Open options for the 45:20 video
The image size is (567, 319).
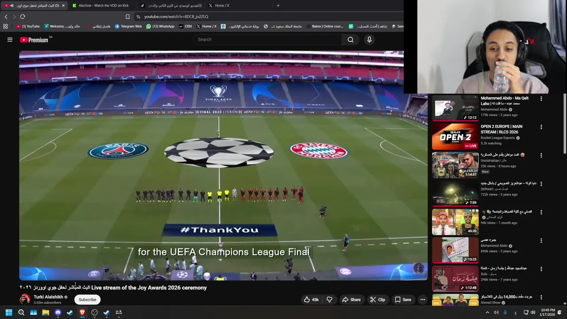coord(541,212)
